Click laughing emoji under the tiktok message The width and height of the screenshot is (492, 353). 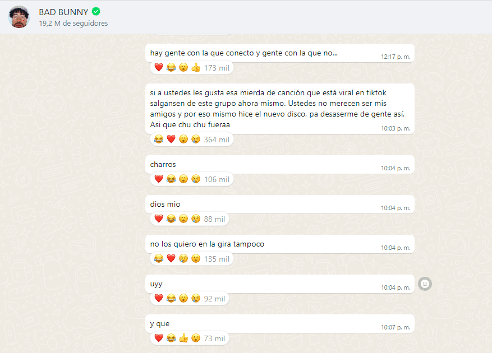click(x=159, y=139)
